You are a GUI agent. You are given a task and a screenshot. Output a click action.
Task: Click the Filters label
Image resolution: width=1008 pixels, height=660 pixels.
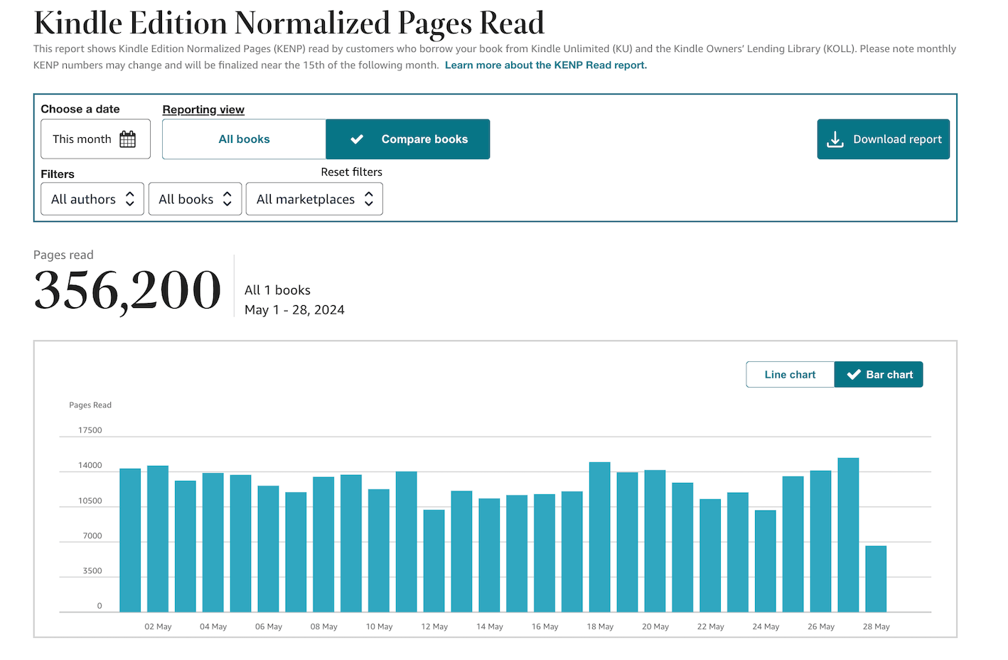(58, 174)
